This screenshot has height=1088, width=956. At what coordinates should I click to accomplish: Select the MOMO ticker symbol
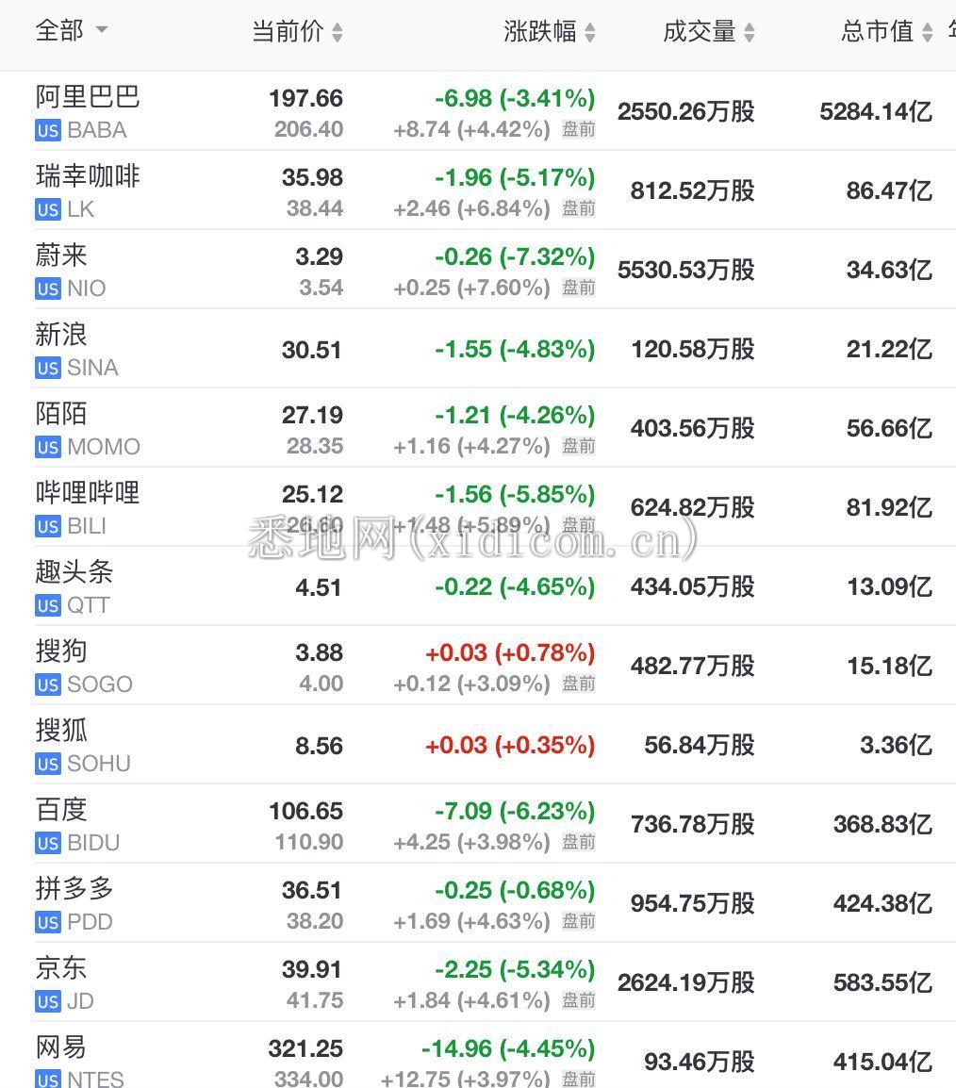pos(104,447)
